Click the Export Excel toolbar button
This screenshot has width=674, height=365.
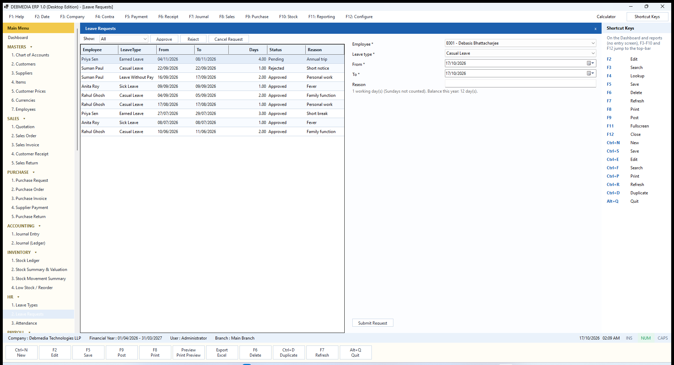(222, 352)
